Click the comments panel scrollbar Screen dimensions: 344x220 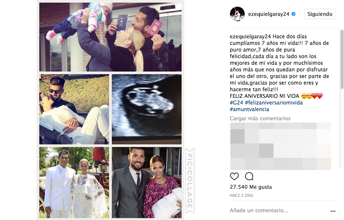pos(342,60)
